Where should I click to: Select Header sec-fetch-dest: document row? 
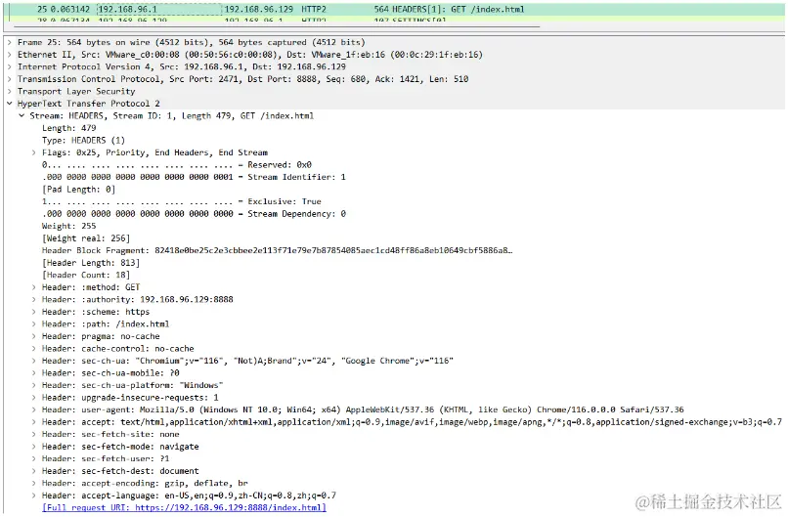point(120,471)
